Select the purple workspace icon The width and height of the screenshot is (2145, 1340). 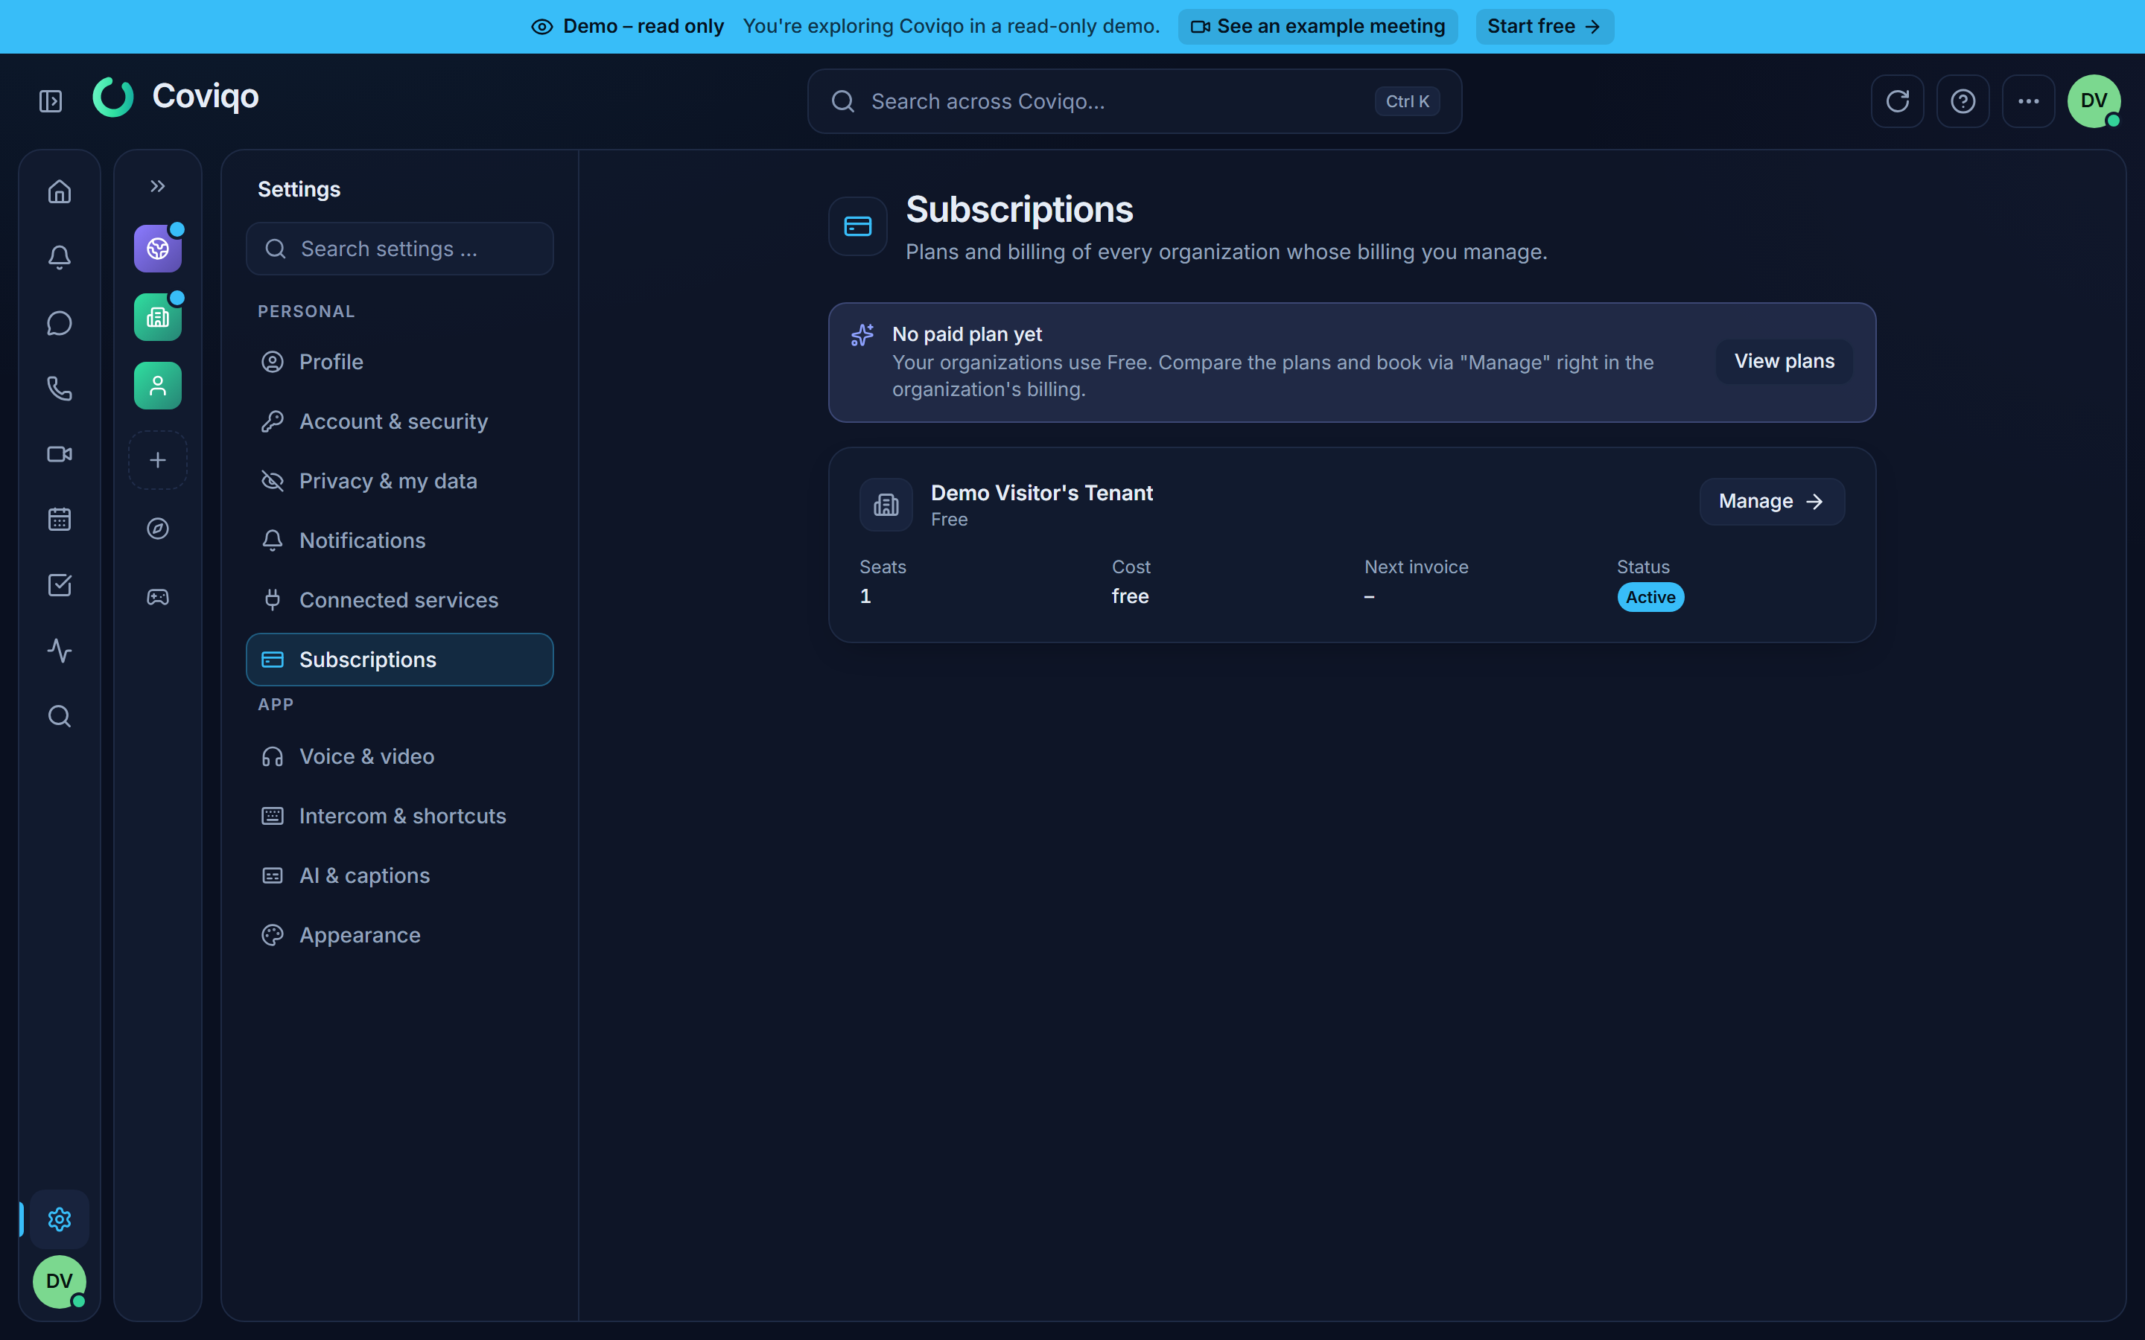(x=158, y=249)
